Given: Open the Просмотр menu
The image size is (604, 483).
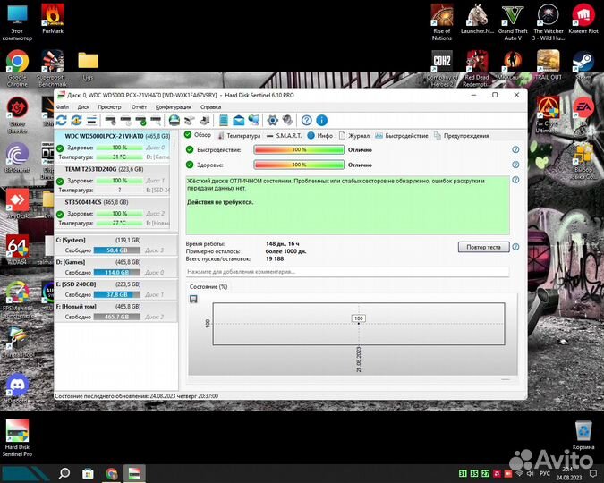Looking at the screenshot, I should pyautogui.click(x=109, y=107).
